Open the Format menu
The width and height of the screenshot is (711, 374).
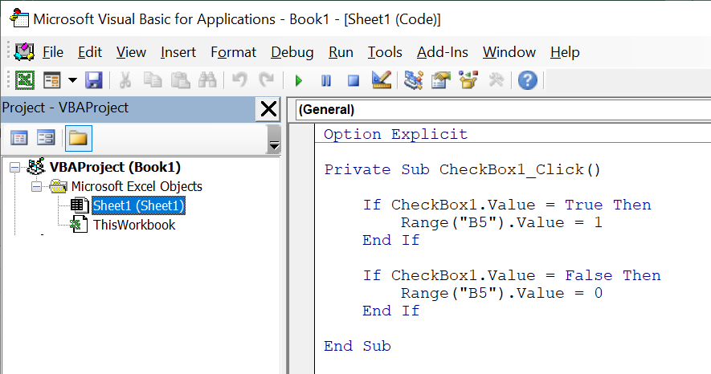pyautogui.click(x=234, y=52)
